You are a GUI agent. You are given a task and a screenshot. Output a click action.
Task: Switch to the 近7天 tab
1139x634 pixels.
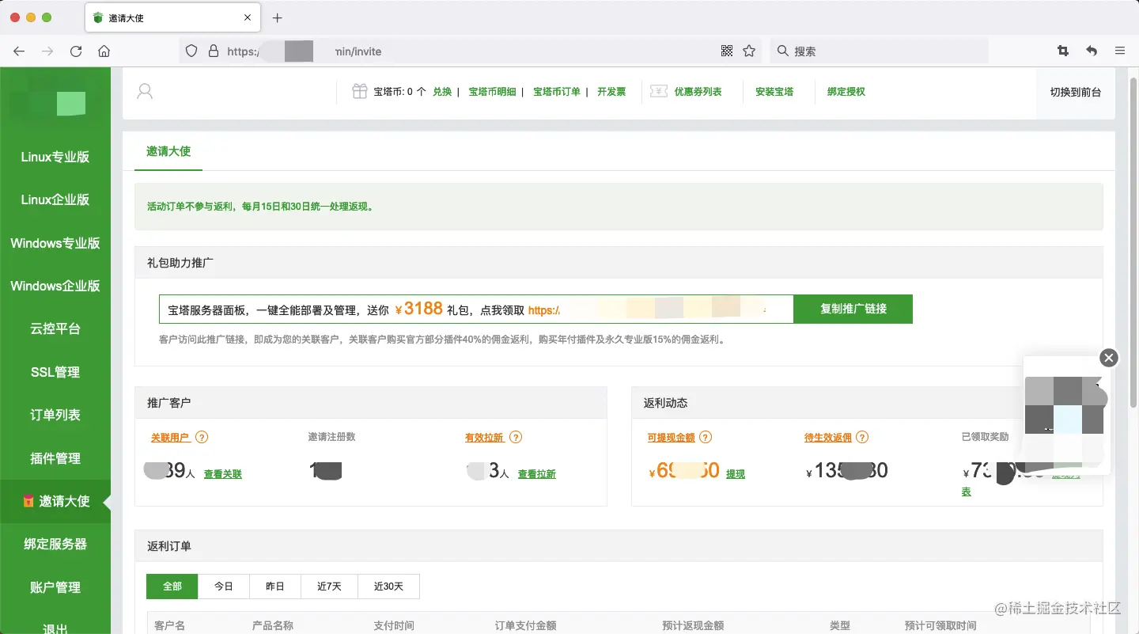329,586
